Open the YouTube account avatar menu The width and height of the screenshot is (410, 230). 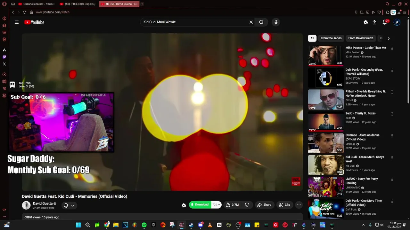[x=397, y=22]
